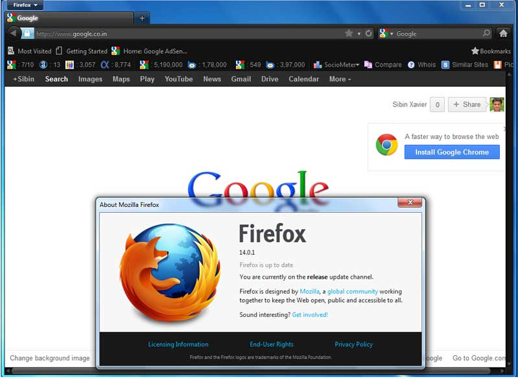This screenshot has width=518, height=379.
Task: Expand the More dropdown in Google bar
Action: click(340, 79)
